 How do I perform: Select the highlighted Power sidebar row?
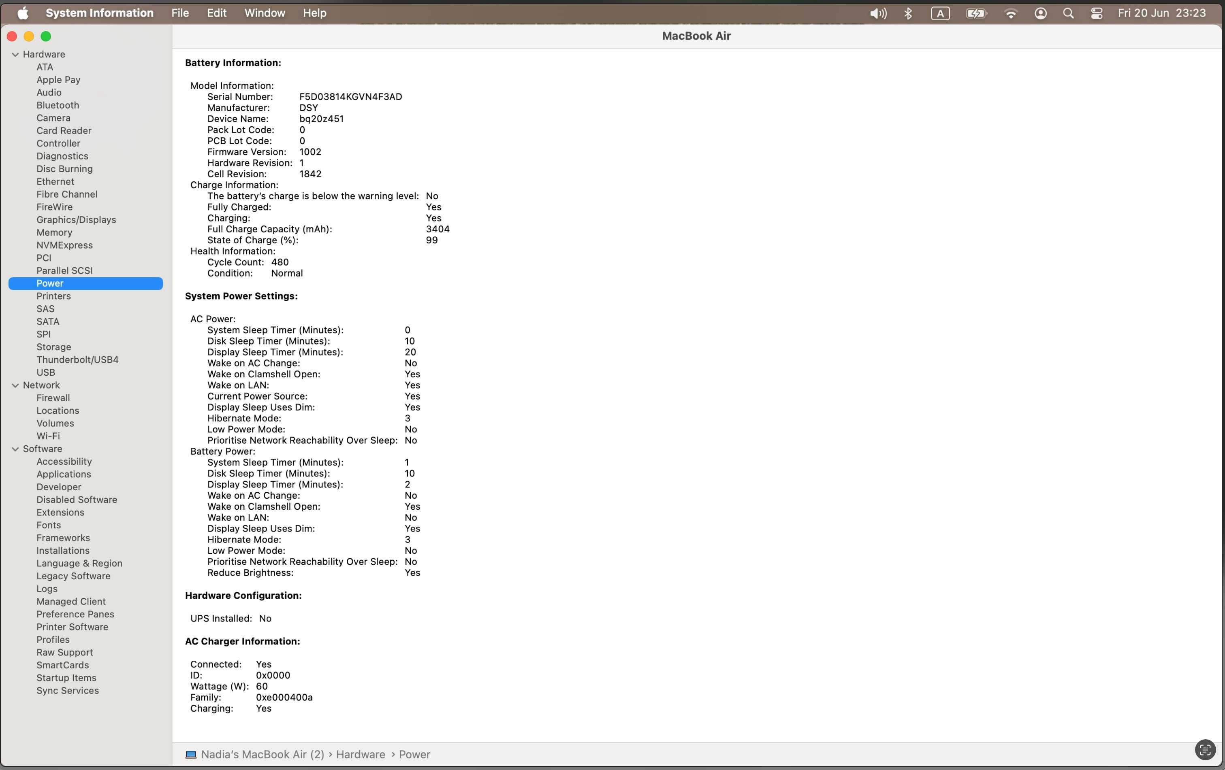[x=85, y=284]
